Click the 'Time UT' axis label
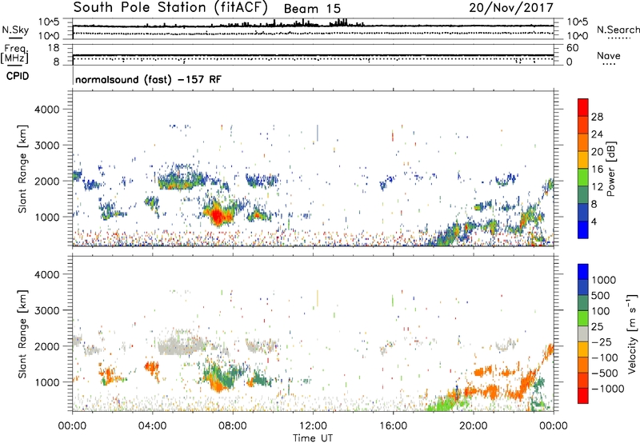 click(313, 438)
